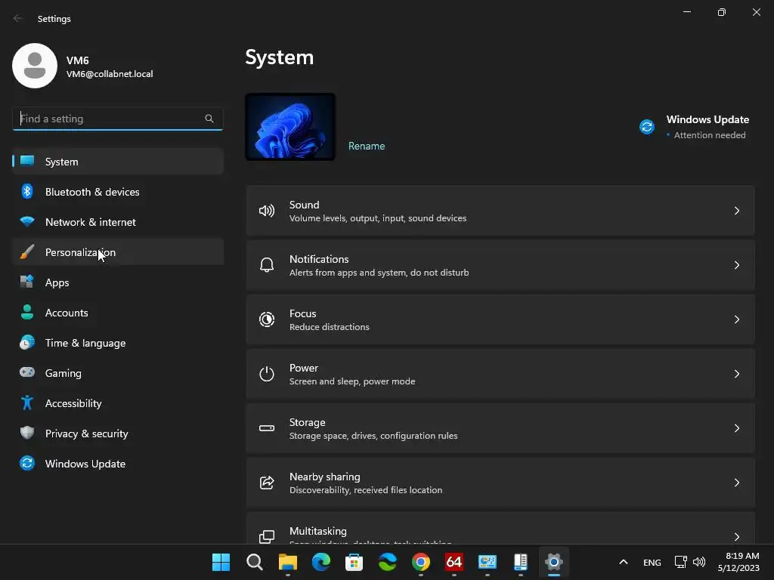Open Time & language category

118,343
